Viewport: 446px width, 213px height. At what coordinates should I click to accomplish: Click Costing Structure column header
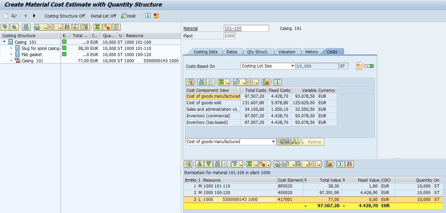click(30, 35)
